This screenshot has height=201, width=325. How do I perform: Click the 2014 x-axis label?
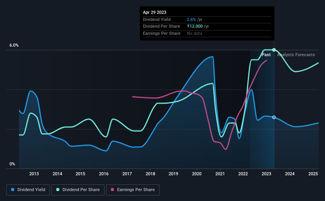coord(57,174)
